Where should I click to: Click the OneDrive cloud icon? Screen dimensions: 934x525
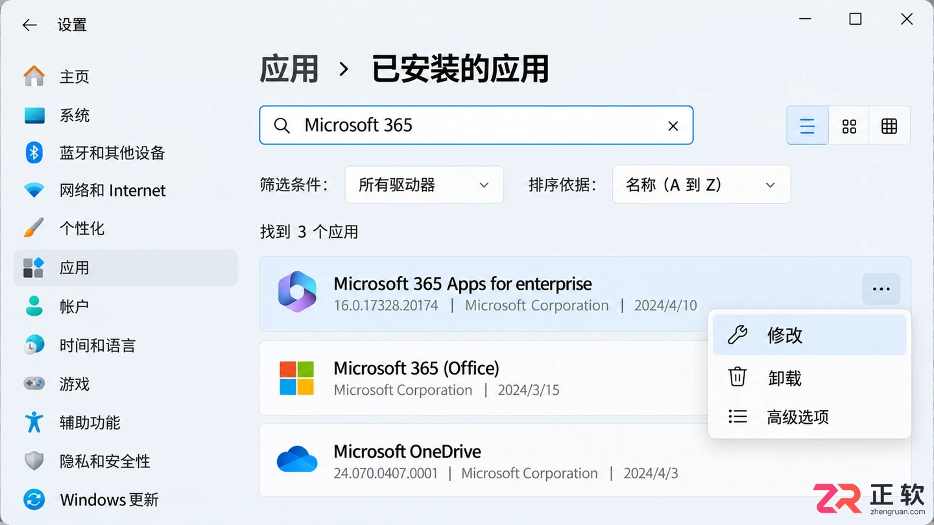point(297,460)
